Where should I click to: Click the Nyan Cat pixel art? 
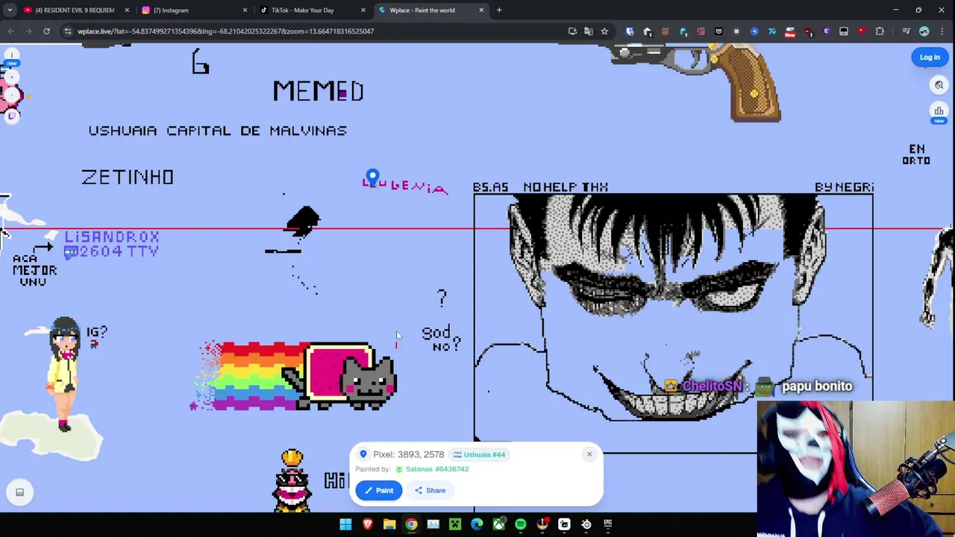298,376
